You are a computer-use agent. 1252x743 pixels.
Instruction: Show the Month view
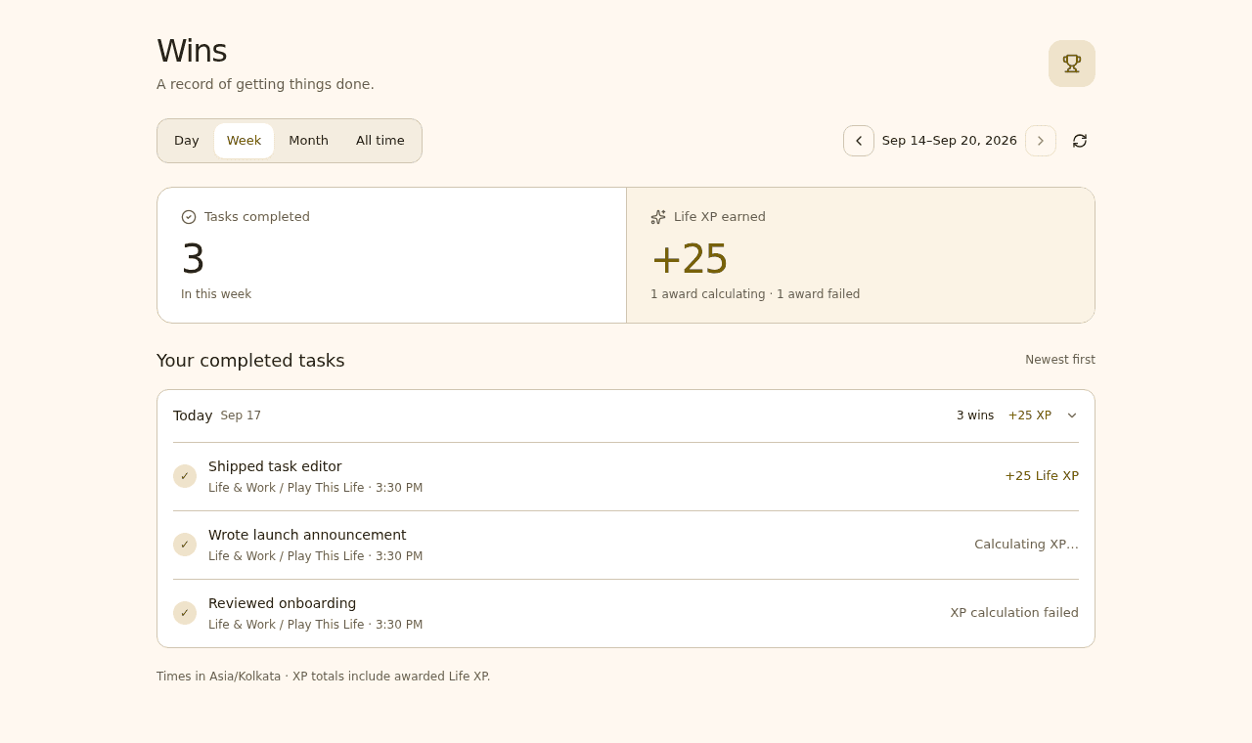pyautogui.click(x=309, y=141)
